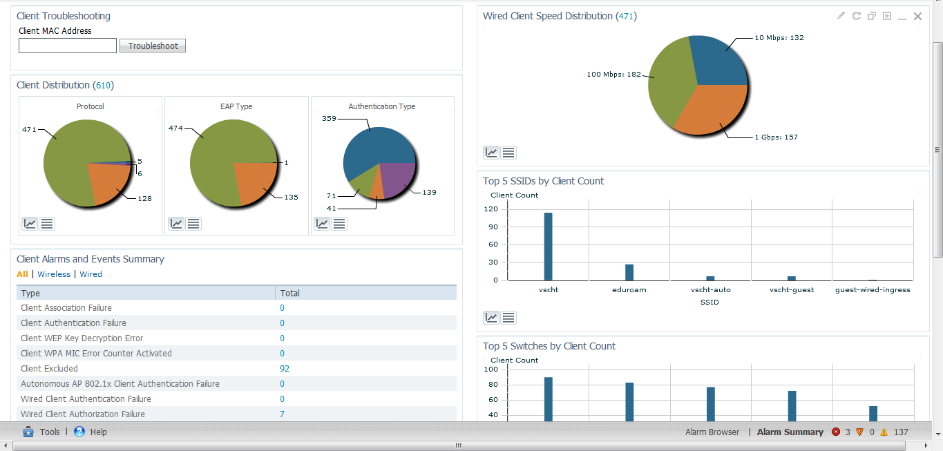Open Autonomous AP 802.1x Authentication Failure total
The height and width of the screenshot is (451, 943).
282,384
